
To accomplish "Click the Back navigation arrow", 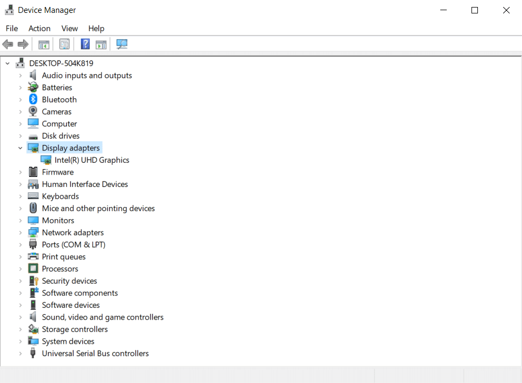I will click(8, 44).
